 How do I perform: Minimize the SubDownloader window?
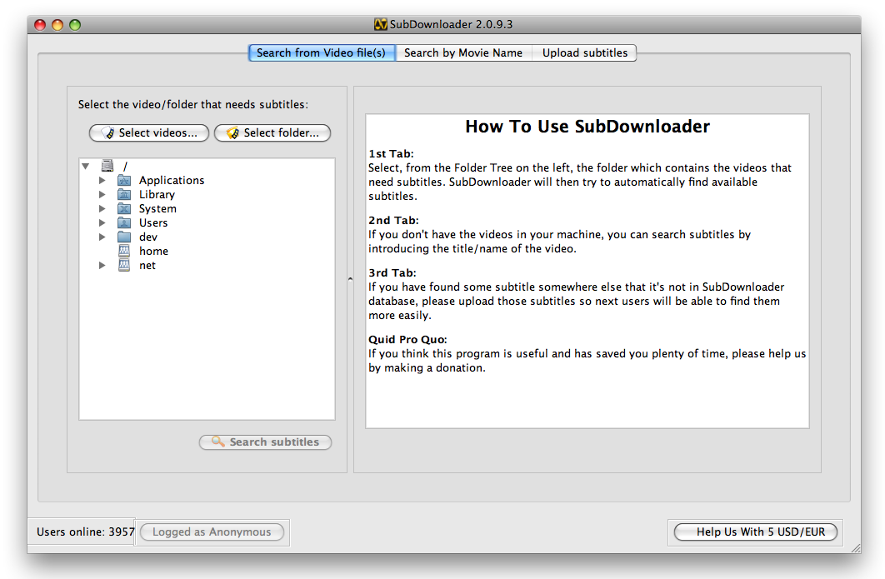(57, 25)
